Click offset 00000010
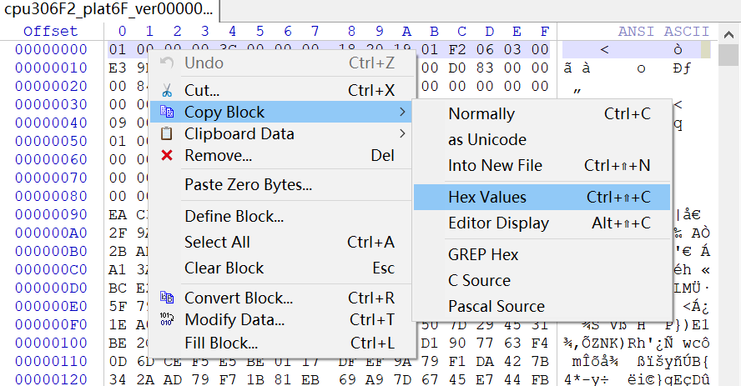The height and width of the screenshot is (386, 741). (x=51, y=68)
